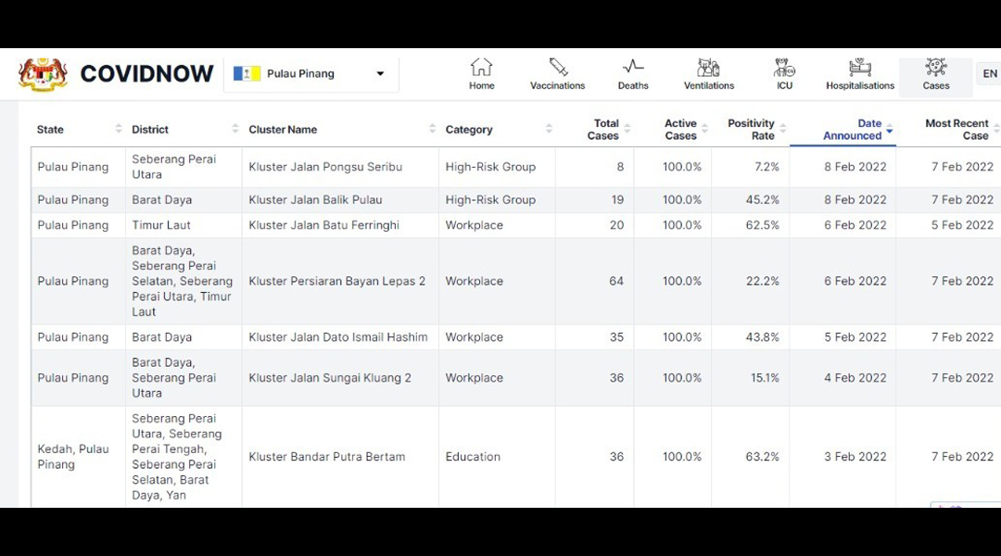Go to the Vaccinations menu label
This screenshot has height=556, width=1001.
pos(557,85)
